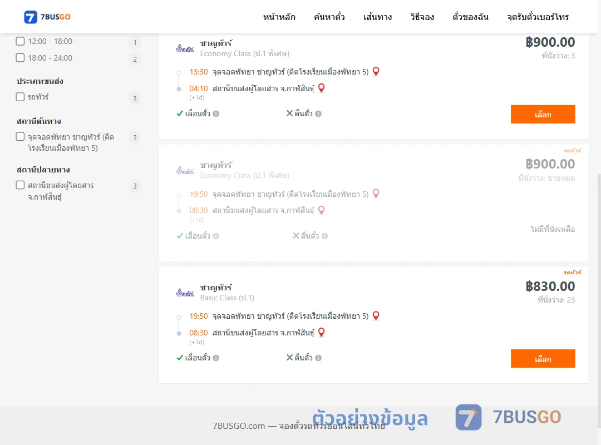Click the ฿830.00 price
The height and width of the screenshot is (445, 601).
pyautogui.click(x=550, y=286)
